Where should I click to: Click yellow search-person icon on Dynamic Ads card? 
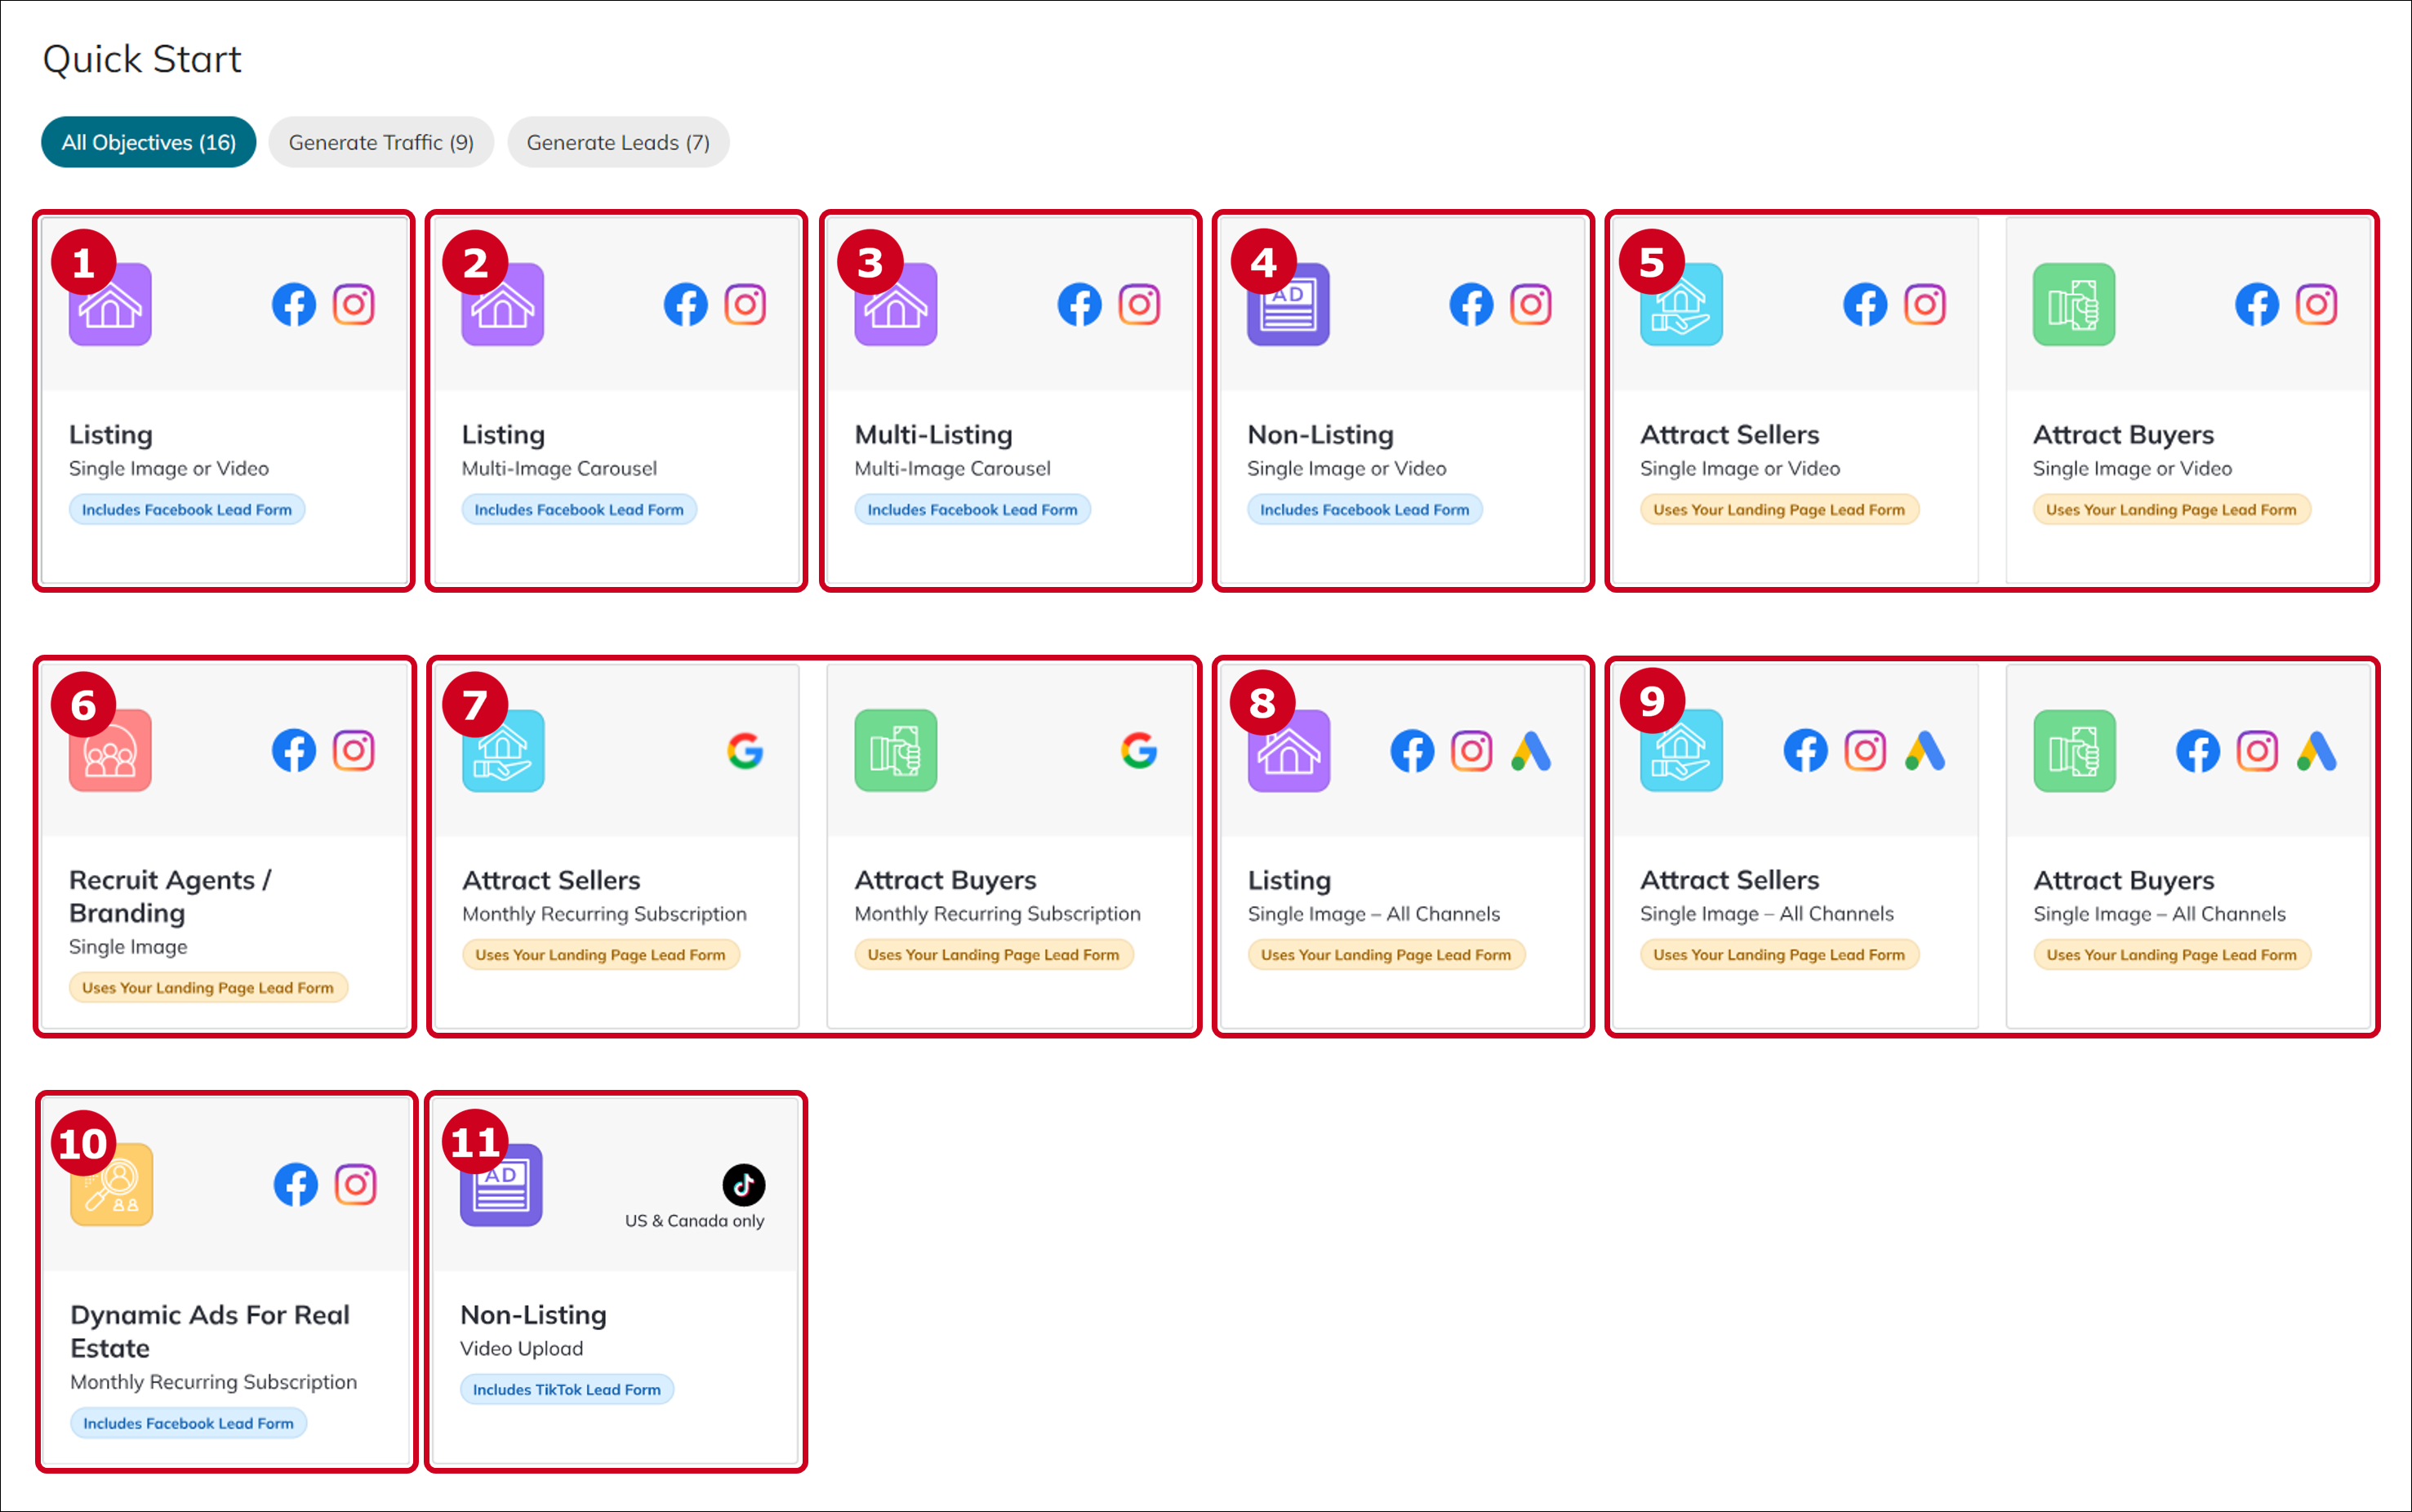tap(112, 1184)
